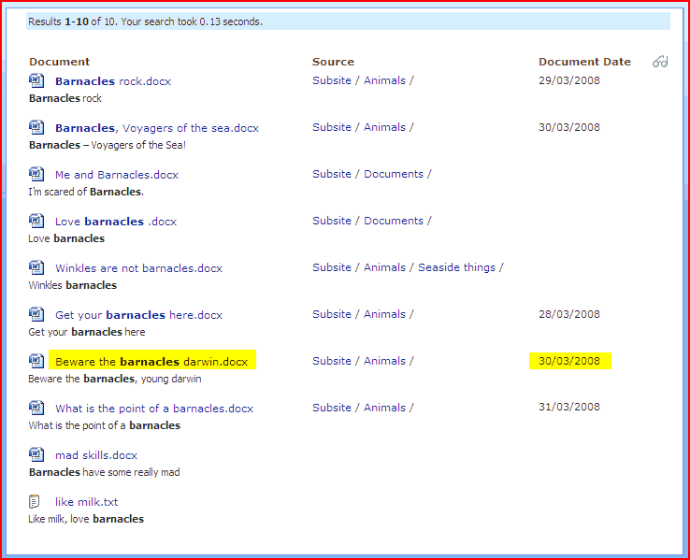690x560 pixels.
Task: Click the Document column header
Action: click(x=59, y=62)
